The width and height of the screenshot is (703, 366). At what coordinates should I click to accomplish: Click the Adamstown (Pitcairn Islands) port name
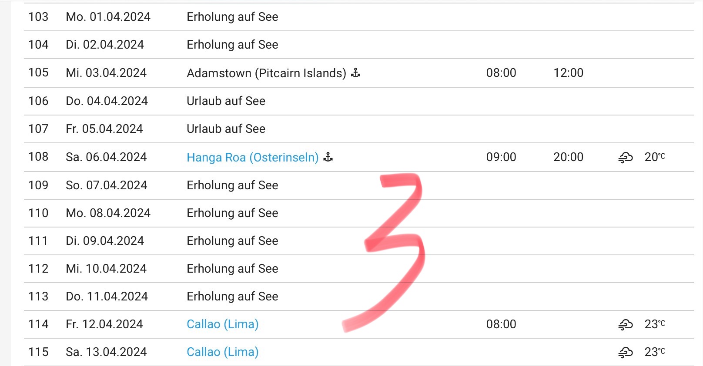point(266,73)
